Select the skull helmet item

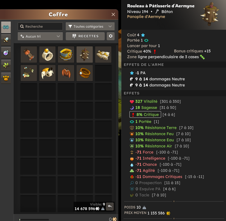click(x=47, y=73)
